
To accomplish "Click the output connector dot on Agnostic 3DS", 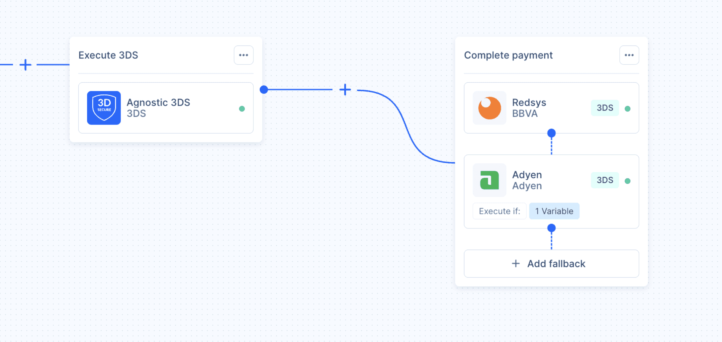I will [x=264, y=89].
